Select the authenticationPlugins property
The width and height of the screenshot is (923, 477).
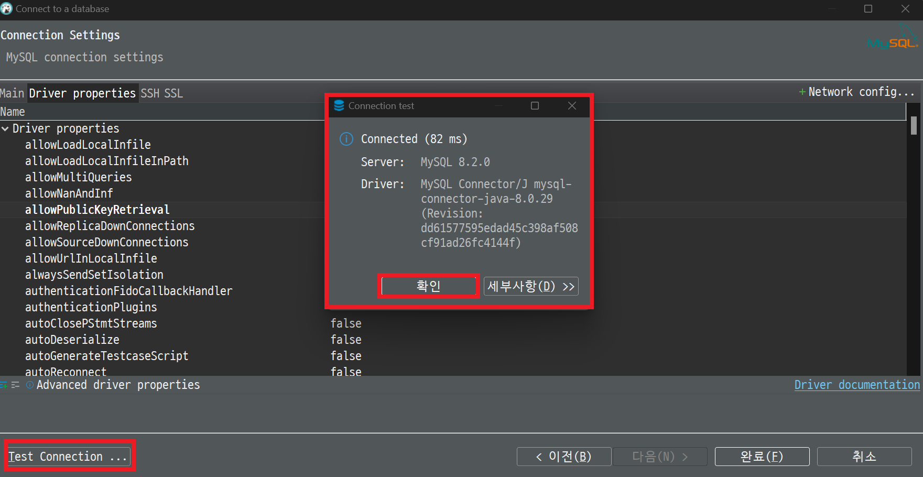91,307
